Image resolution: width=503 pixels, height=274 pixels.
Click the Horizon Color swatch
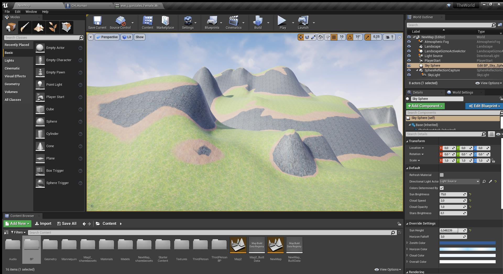[x=467, y=249]
